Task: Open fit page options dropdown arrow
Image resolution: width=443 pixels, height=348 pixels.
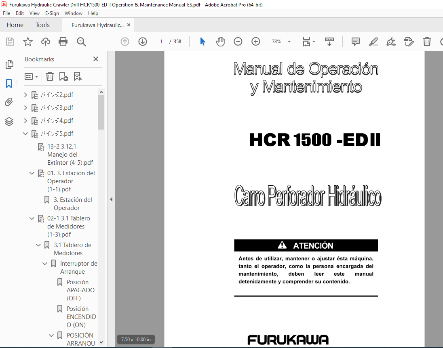Action: click(314, 42)
